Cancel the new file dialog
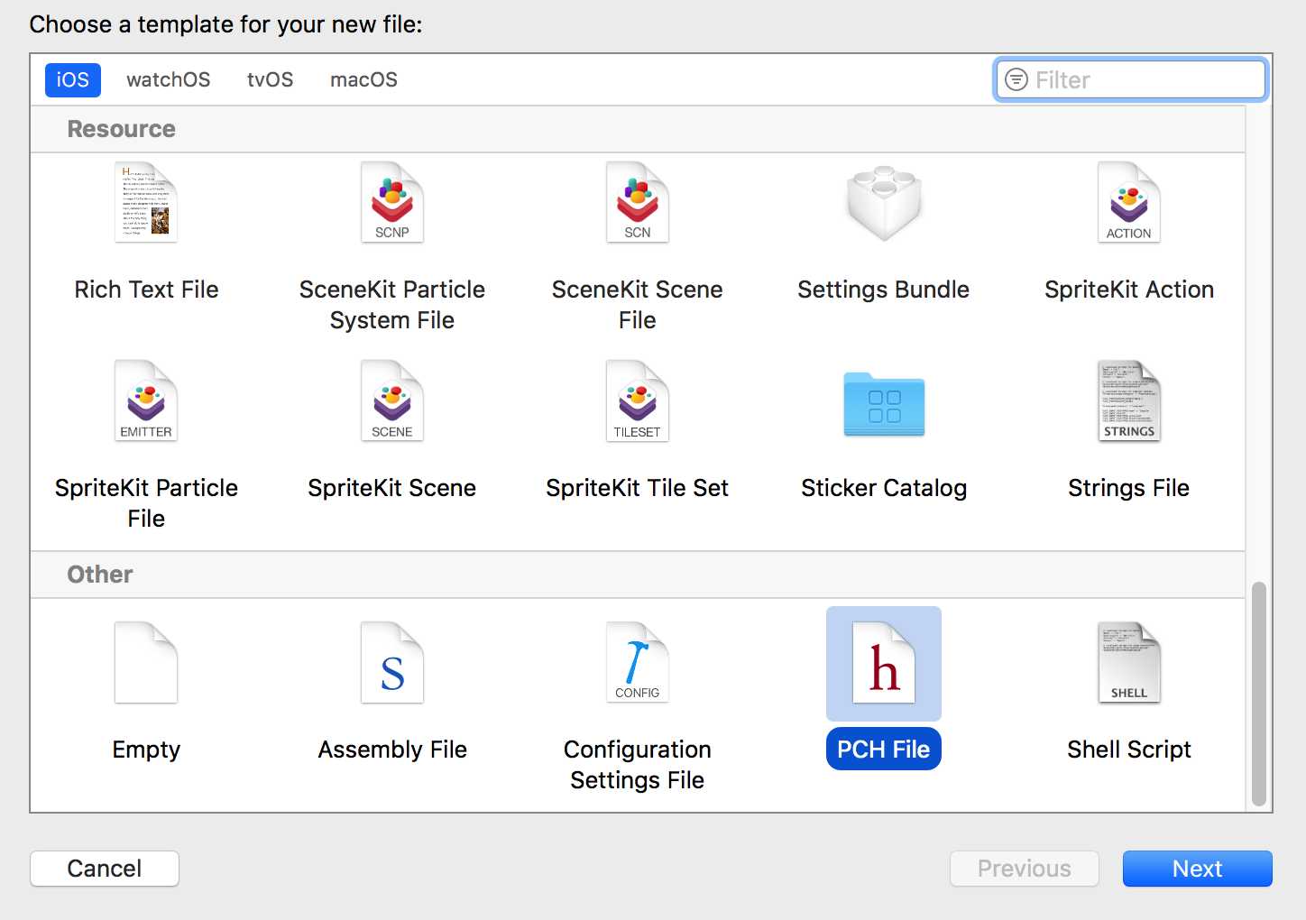This screenshot has height=920, width=1306. coord(105,869)
